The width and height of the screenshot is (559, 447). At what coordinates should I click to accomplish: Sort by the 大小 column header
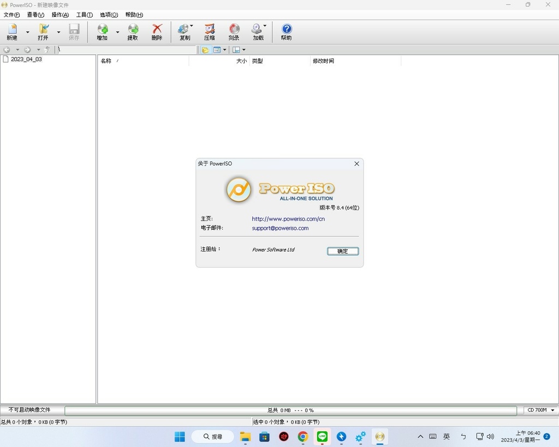[219, 61]
